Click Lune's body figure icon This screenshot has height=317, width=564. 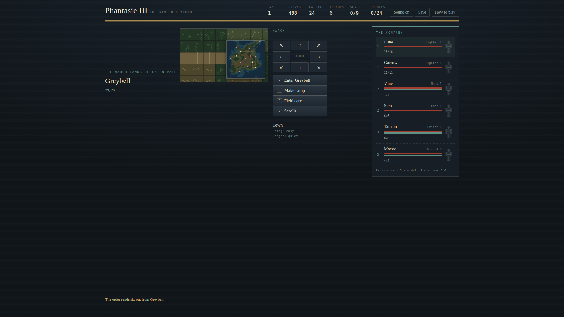(449, 47)
